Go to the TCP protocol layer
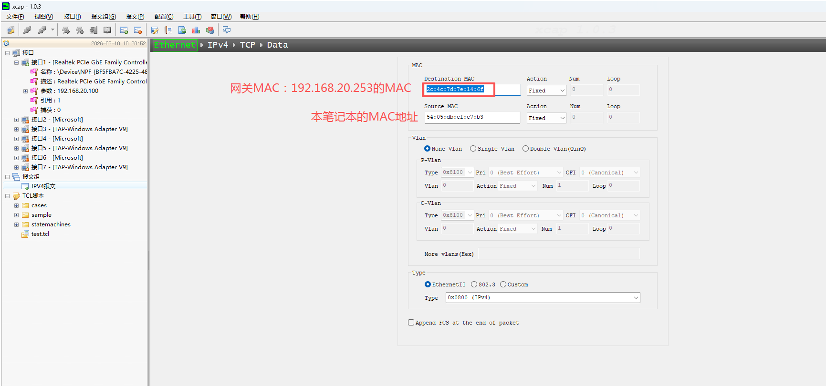Screen dimensions: 826x386 pos(247,45)
